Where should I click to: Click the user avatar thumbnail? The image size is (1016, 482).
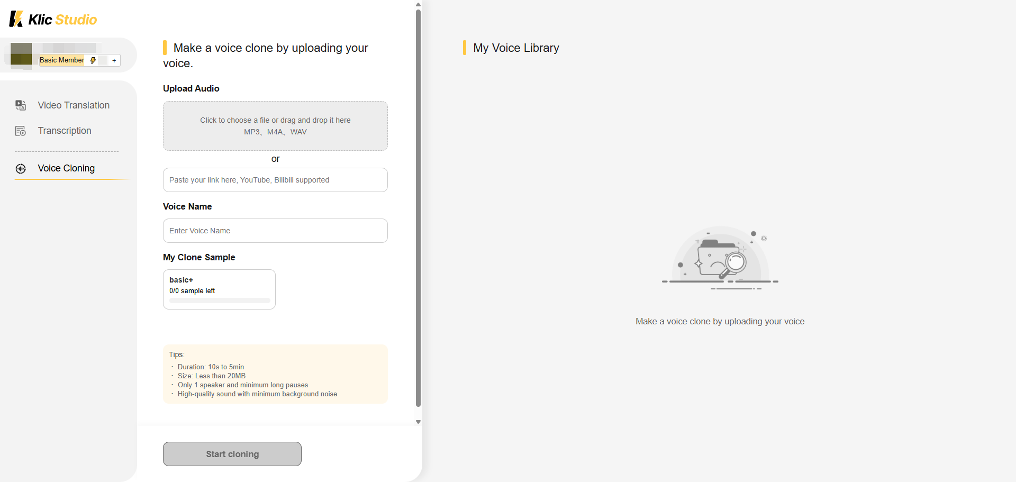[x=21, y=54]
